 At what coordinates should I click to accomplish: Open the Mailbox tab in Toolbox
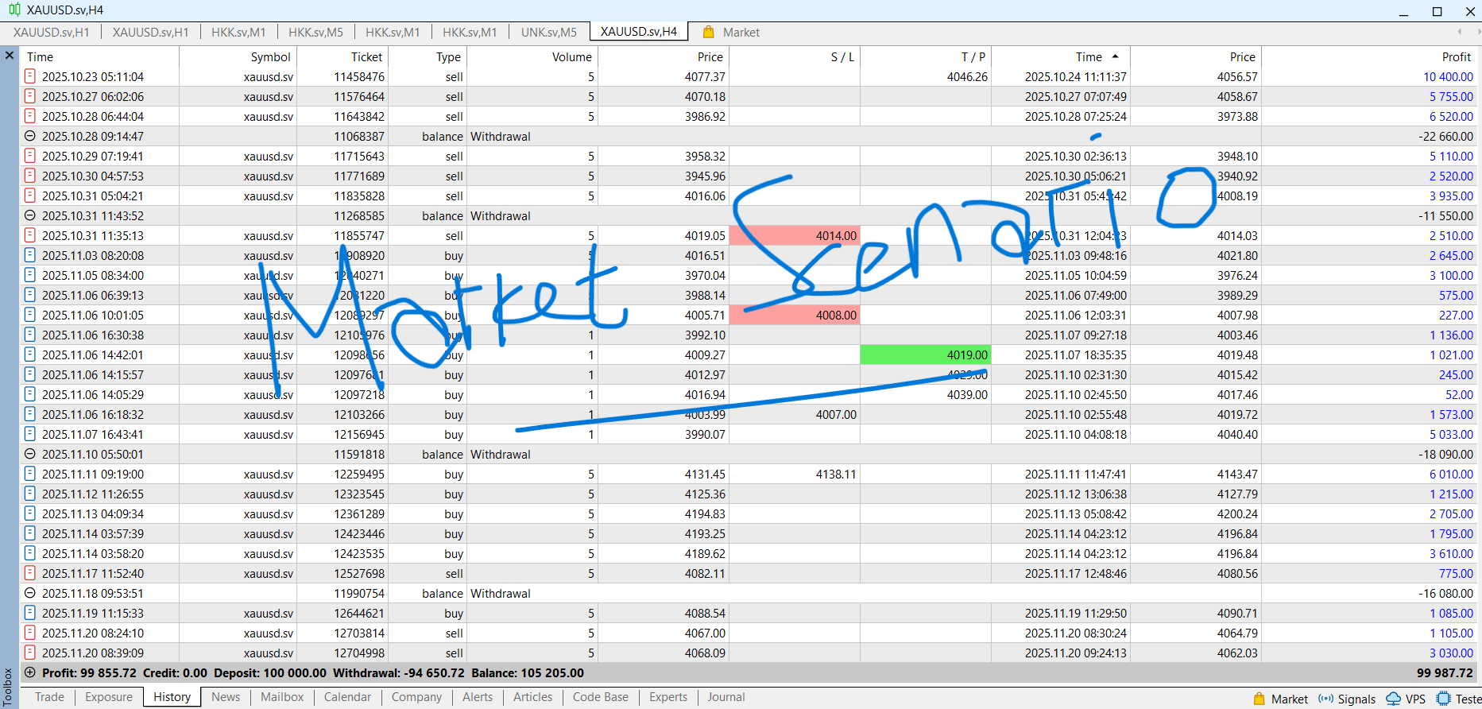pos(282,697)
